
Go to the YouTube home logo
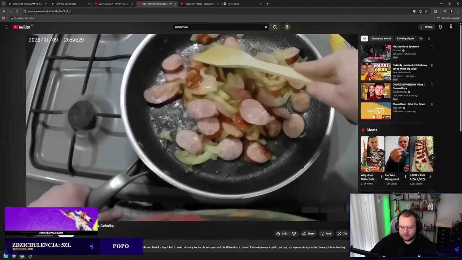22,27
